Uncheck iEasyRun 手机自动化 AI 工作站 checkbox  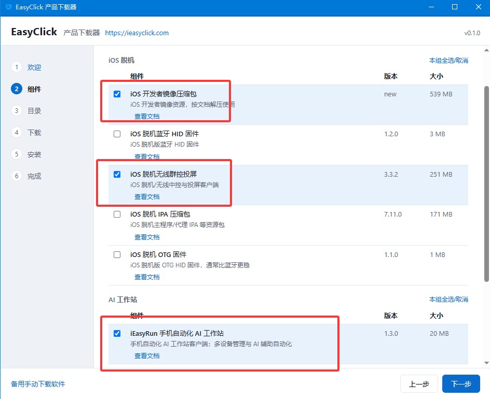(117, 334)
